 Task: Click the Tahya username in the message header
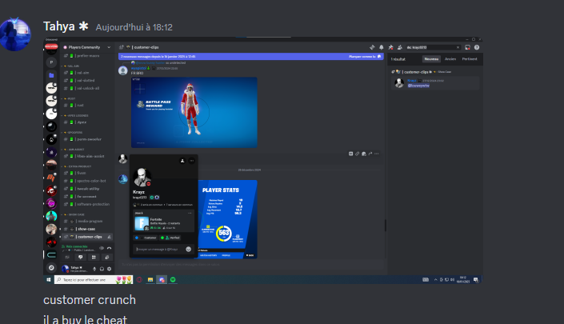click(x=59, y=26)
